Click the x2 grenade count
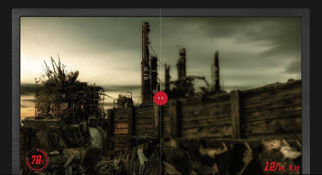 point(297,168)
